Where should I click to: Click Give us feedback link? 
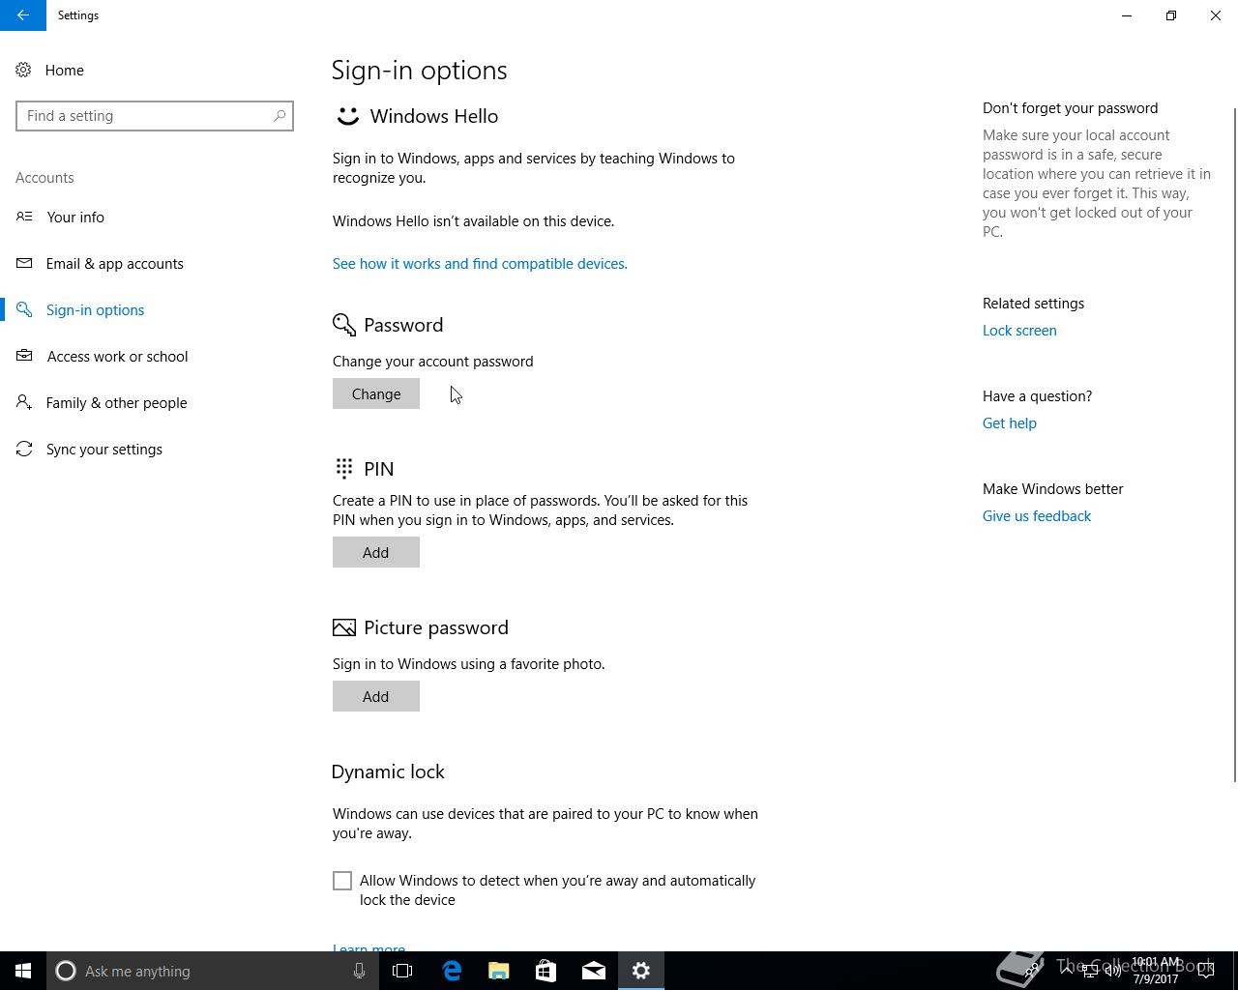click(x=1037, y=516)
